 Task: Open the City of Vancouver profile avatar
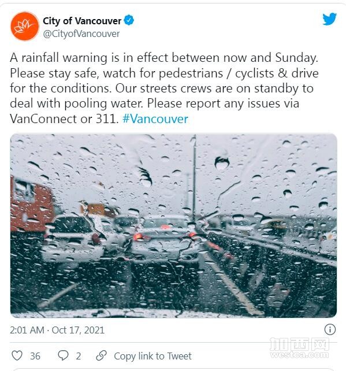[25, 26]
